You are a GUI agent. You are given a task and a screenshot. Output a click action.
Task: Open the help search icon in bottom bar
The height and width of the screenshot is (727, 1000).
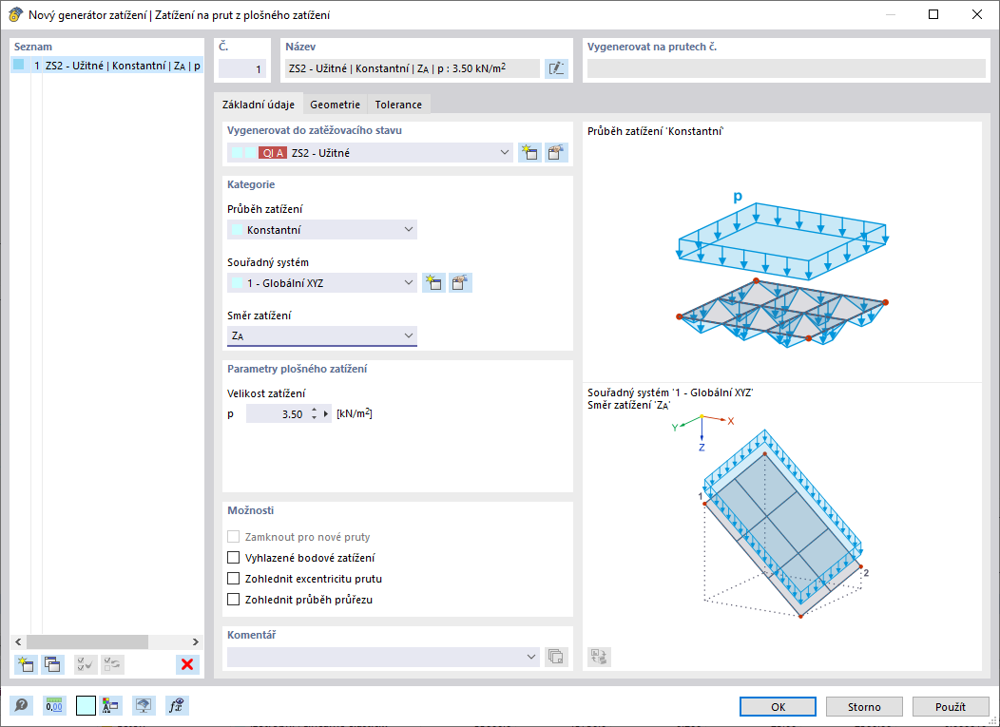[21, 706]
